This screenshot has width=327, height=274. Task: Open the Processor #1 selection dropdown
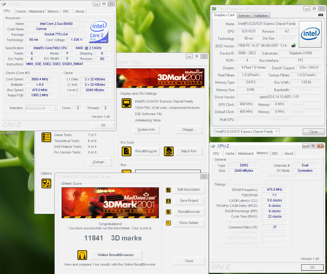click(x=42, y=108)
